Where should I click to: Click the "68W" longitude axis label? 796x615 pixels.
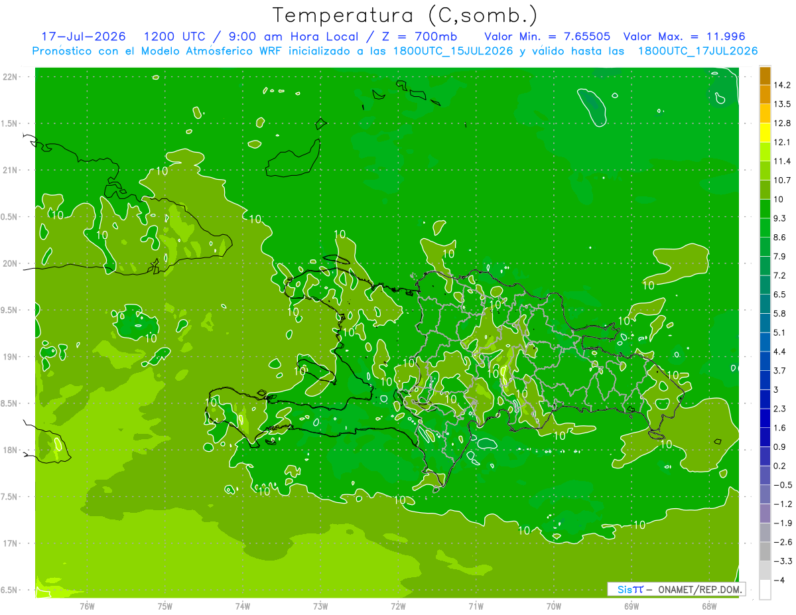(709, 606)
